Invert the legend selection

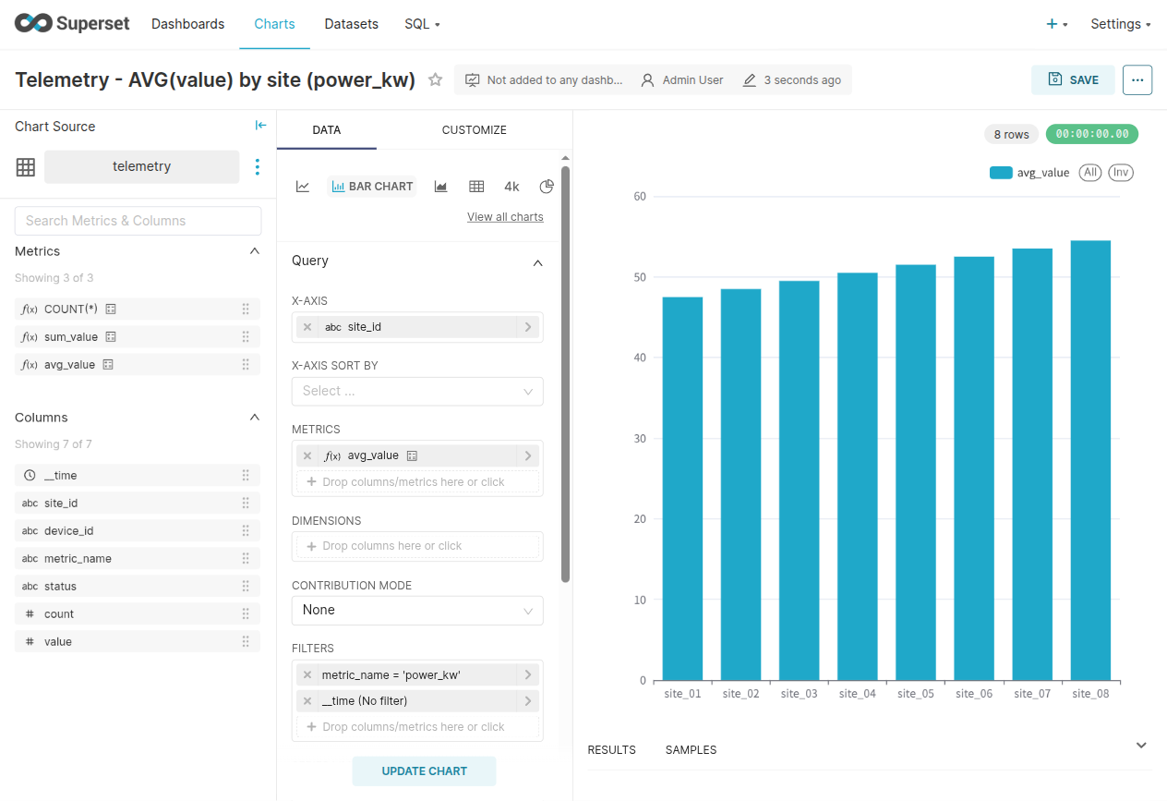[x=1121, y=173]
